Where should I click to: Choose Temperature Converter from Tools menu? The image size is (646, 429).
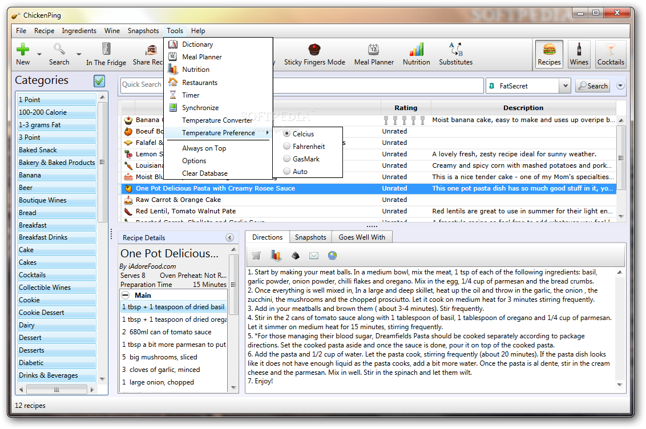(x=217, y=120)
